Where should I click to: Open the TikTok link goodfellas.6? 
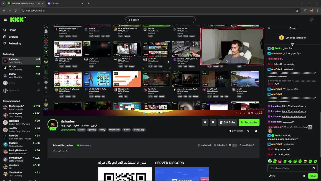pyautogui.click(x=246, y=145)
